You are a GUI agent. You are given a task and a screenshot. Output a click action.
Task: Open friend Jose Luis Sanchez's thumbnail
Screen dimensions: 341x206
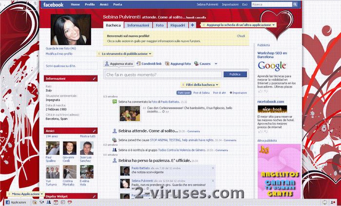tap(87, 148)
